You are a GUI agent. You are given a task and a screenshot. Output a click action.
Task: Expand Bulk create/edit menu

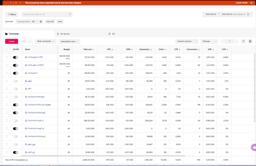click(45, 41)
